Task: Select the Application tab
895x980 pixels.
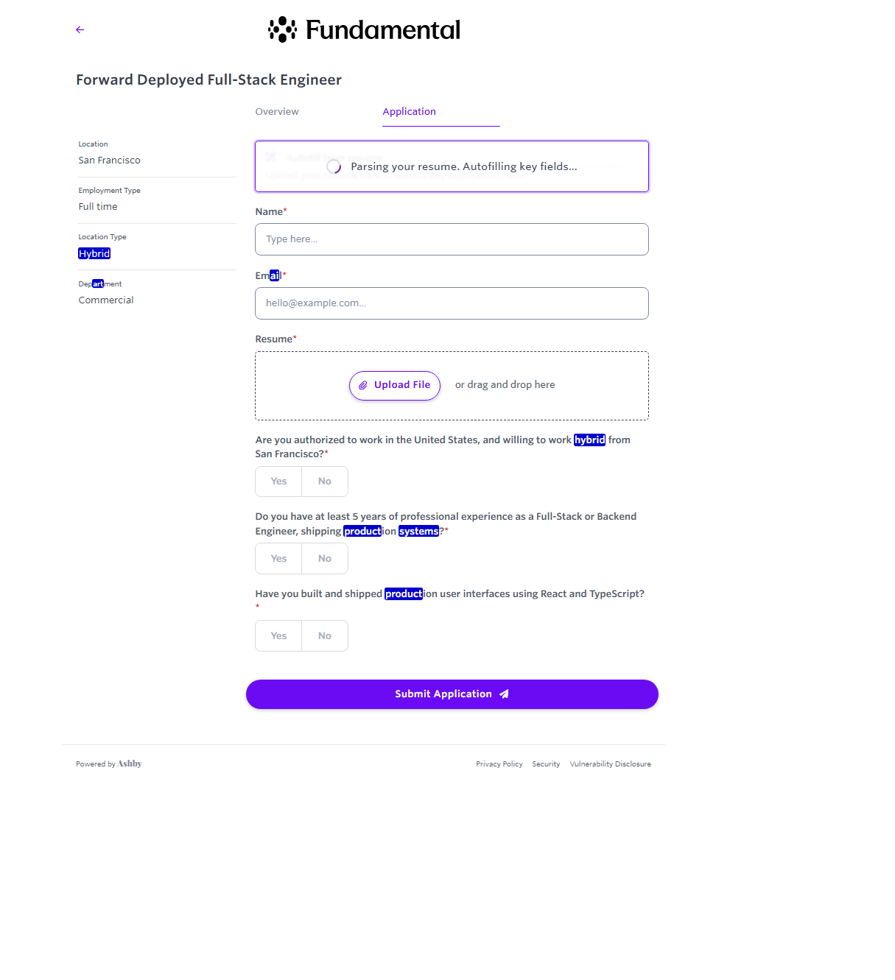Action: [410, 112]
